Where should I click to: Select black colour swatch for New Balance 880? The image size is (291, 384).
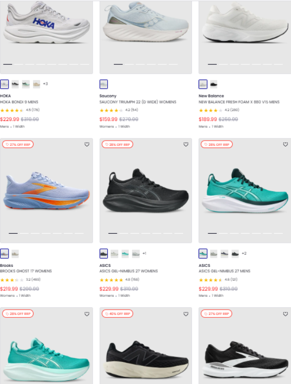213,84
